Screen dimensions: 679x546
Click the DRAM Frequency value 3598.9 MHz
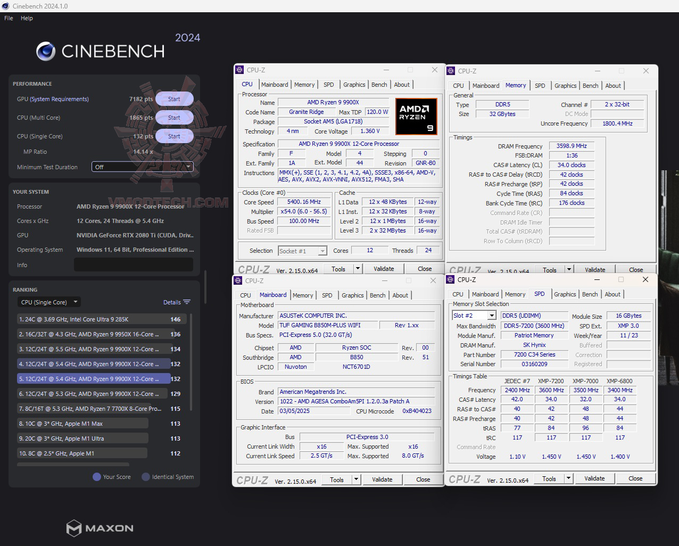[x=572, y=146]
